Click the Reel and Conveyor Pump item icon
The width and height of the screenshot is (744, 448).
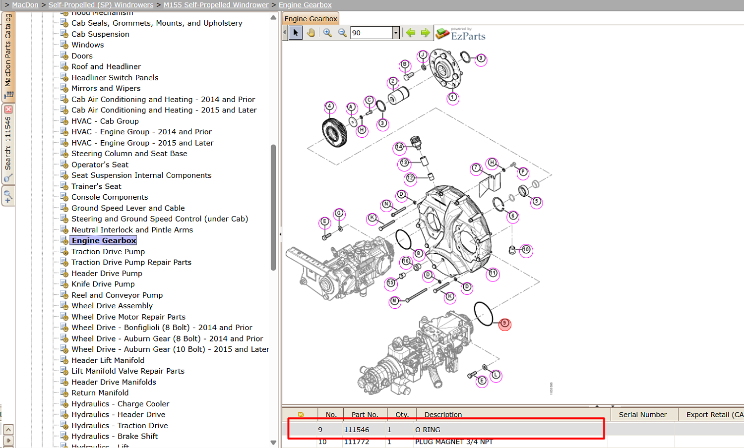[x=64, y=295]
